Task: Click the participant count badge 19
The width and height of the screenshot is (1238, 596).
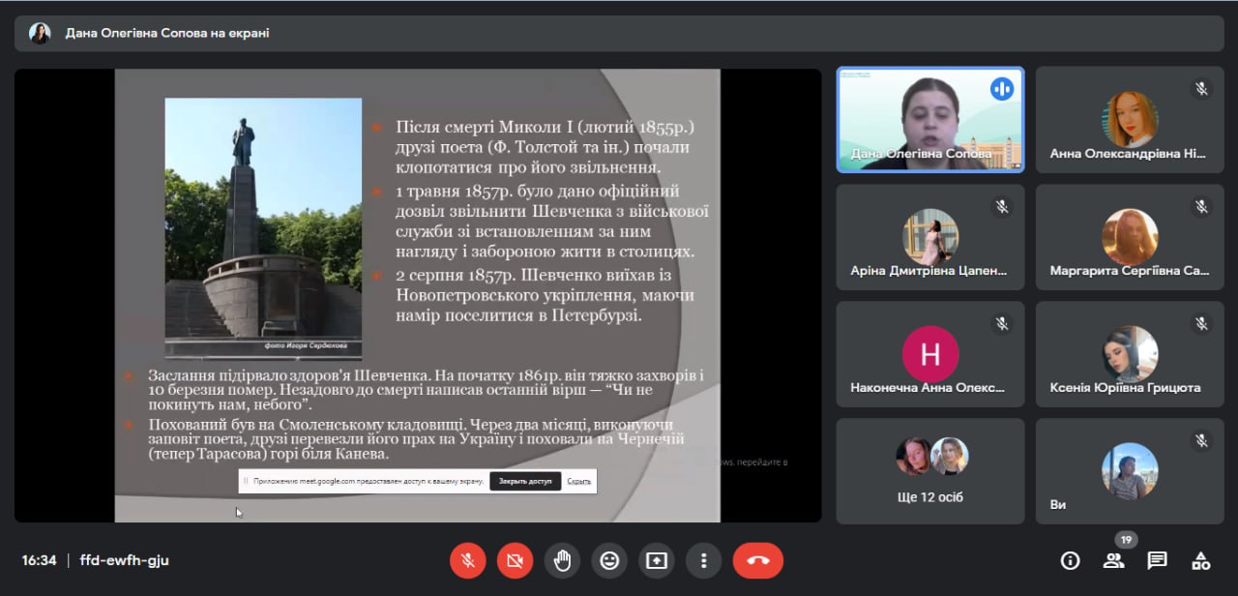Action: tap(1125, 540)
